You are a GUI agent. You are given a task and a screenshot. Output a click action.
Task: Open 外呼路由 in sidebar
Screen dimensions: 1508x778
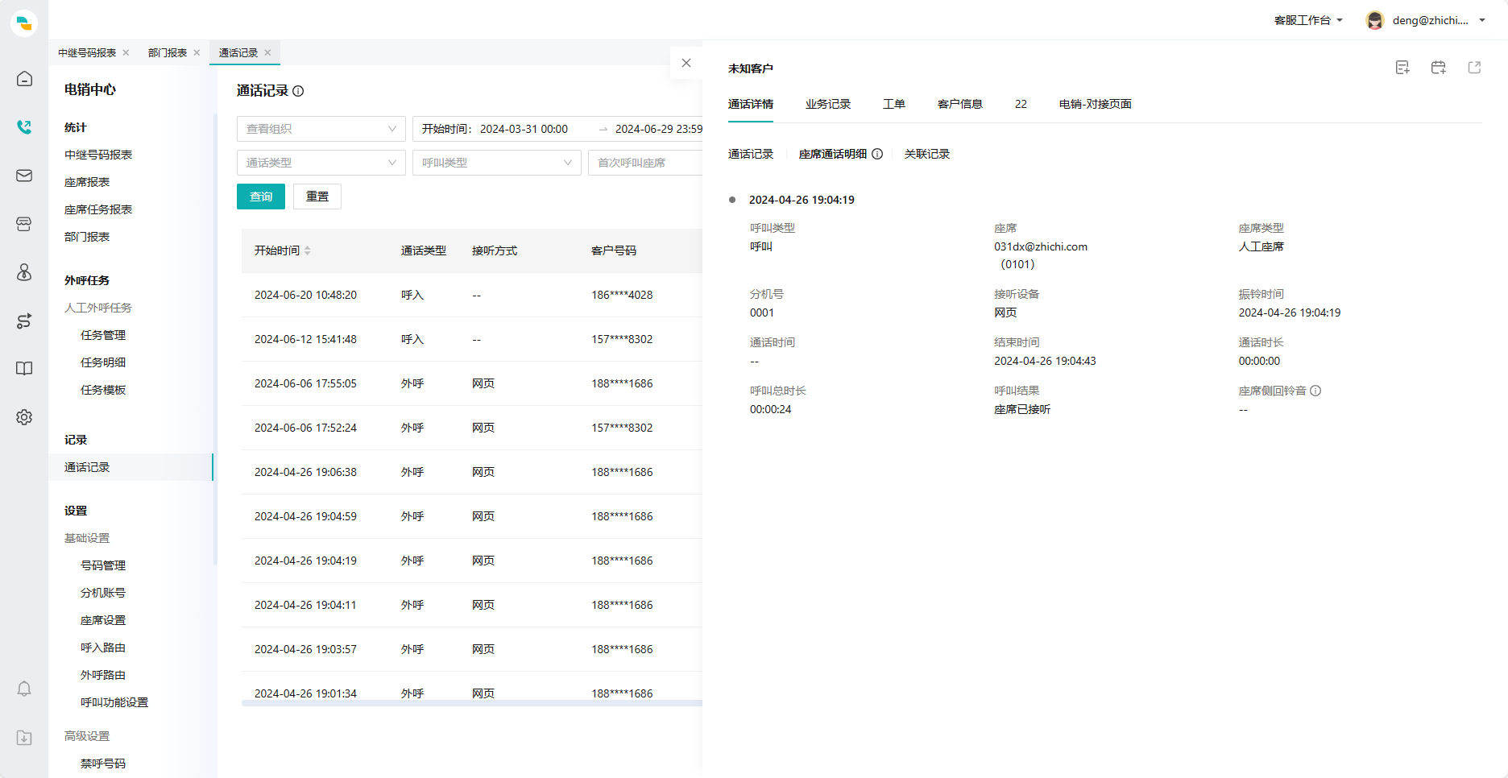[x=103, y=675]
